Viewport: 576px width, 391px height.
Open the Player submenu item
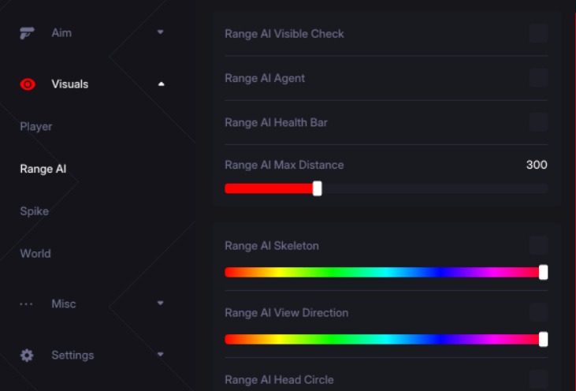(x=36, y=126)
